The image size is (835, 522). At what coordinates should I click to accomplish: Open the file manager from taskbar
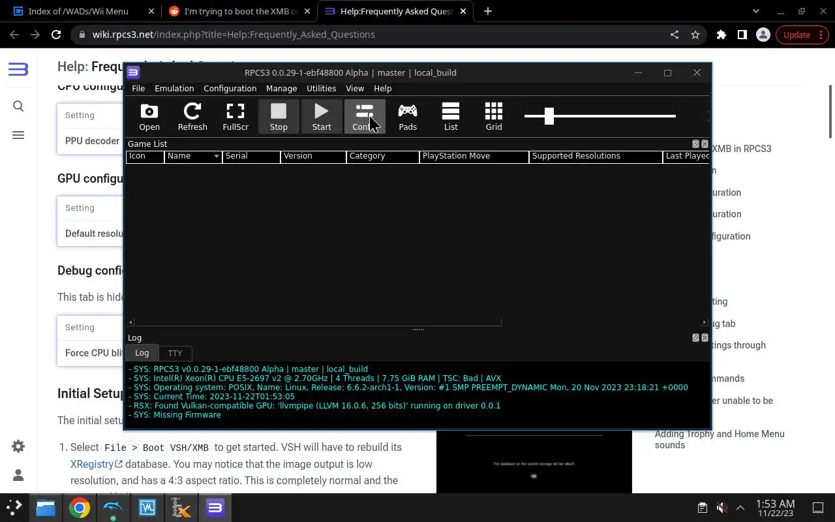pos(46,508)
